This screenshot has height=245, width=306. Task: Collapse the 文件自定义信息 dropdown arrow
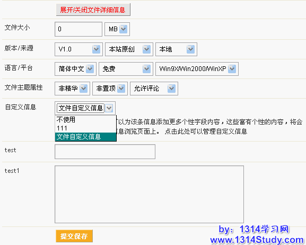pyautogui.click(x=109, y=108)
